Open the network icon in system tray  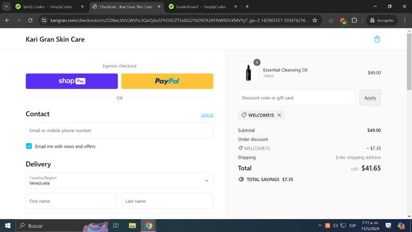343,226
